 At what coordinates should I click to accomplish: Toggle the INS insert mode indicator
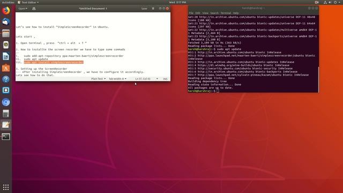tap(165, 79)
